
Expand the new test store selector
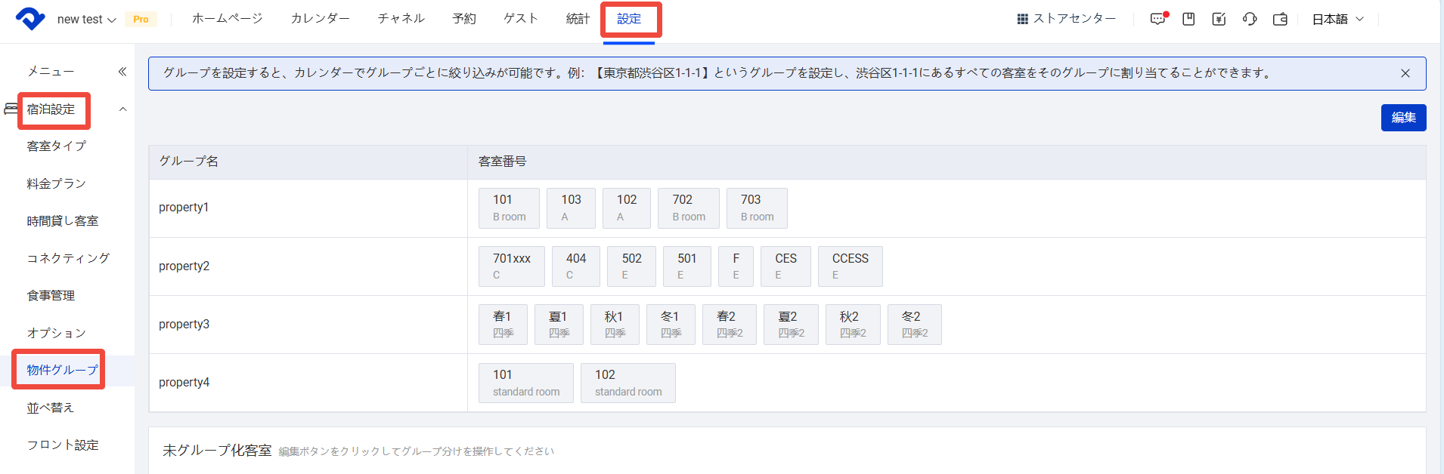[87, 19]
